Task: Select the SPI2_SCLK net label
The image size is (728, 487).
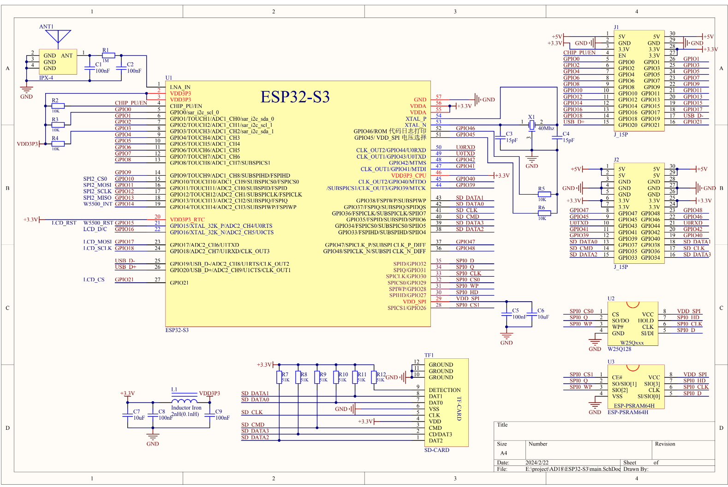Action: (97, 191)
